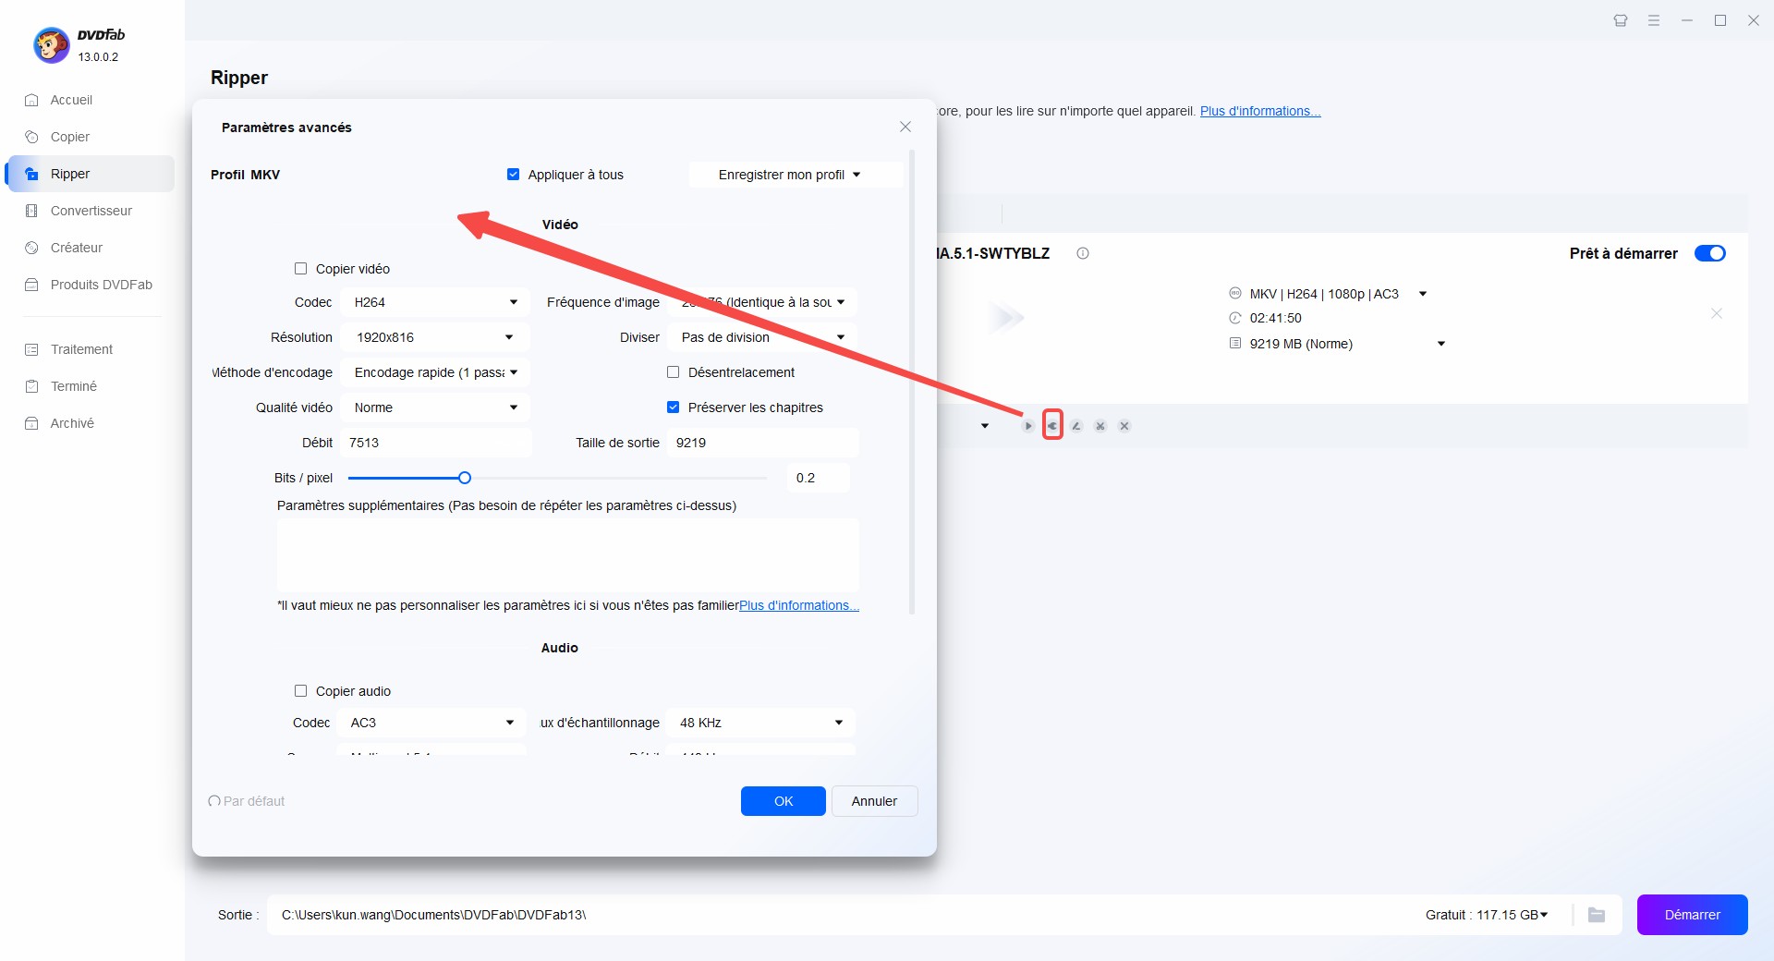The width and height of the screenshot is (1774, 961).
Task: Open advanced settings wrench icon
Action: (1052, 425)
